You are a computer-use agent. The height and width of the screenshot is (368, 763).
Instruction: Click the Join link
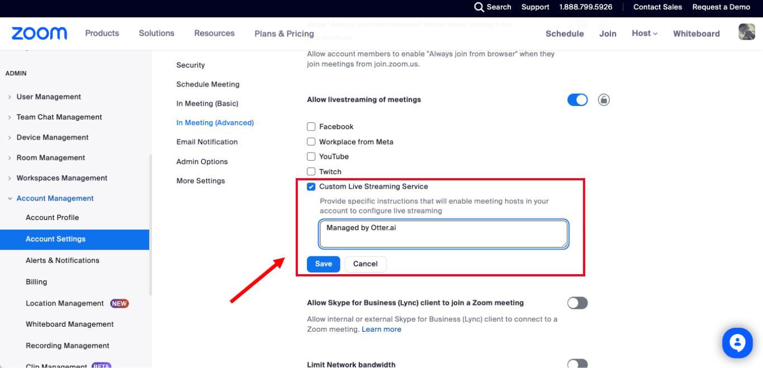(x=608, y=34)
